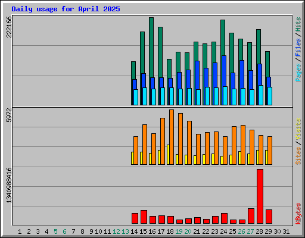The image size is (305, 238).
Task: Click the green weekend day label 13
Action: coord(125,231)
